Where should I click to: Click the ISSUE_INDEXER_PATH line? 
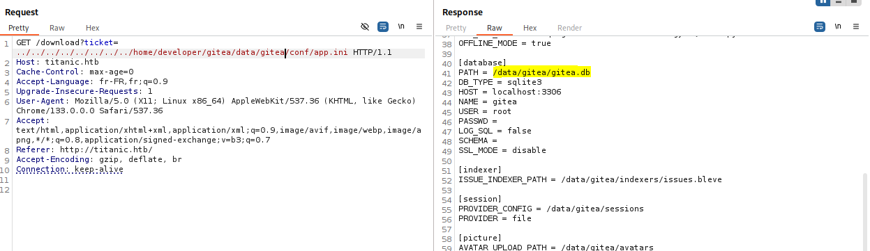click(590, 179)
